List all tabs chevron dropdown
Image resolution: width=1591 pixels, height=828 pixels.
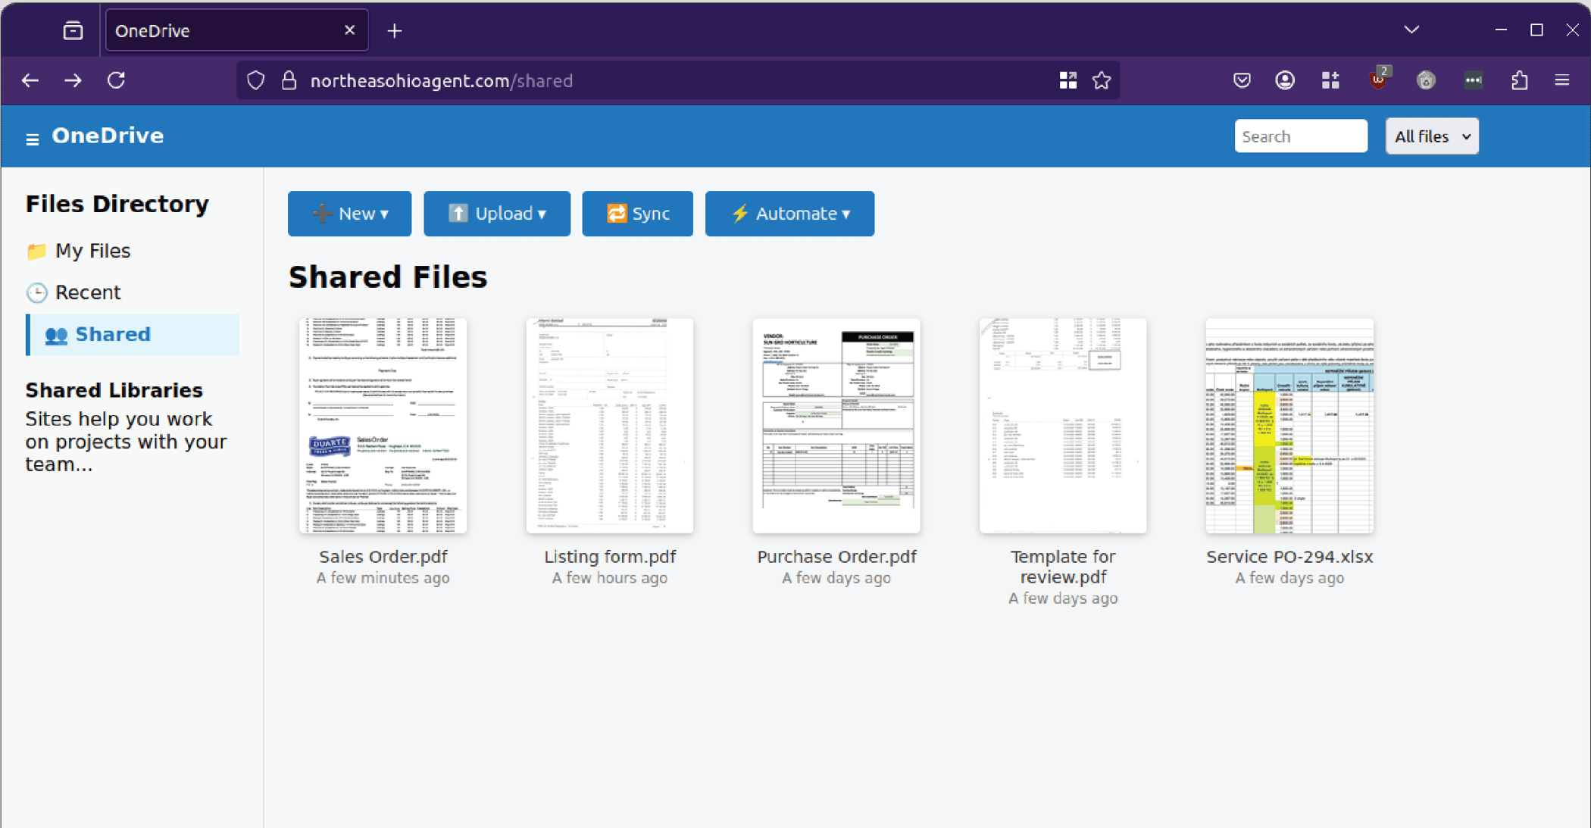point(1411,30)
